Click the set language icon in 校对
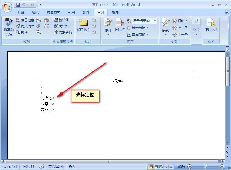This screenshot has height=170, width=231. [x=47, y=20]
